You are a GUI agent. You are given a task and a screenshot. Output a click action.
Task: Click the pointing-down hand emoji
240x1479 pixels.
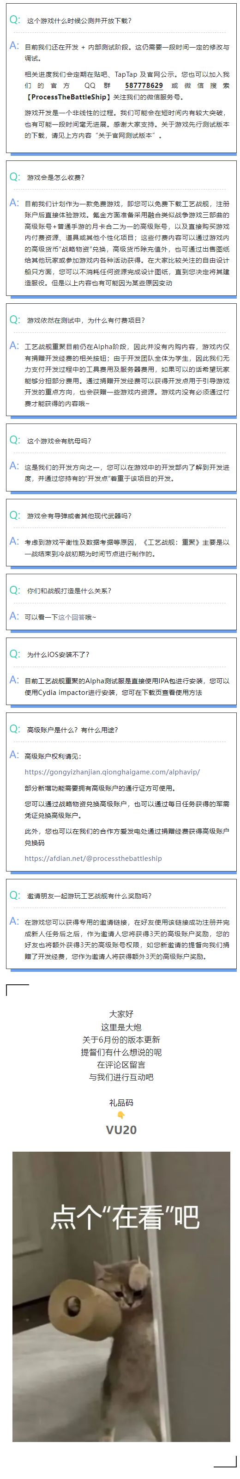pyautogui.click(x=121, y=1115)
